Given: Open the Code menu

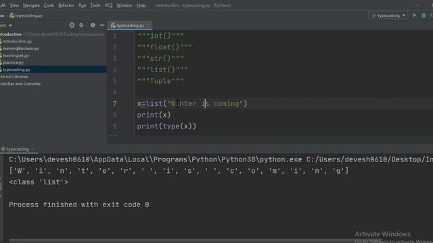Looking at the screenshot, I should click(x=49, y=5).
